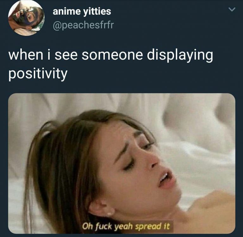This screenshot has width=243, height=237.
Task: Visit the @peachesfrfr handle link
Action: [84, 25]
